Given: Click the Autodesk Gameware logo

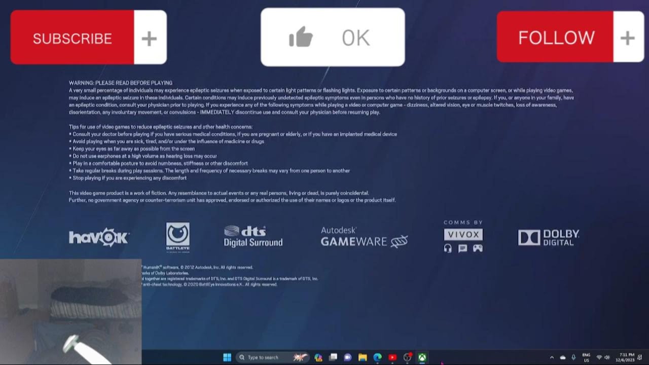Looking at the screenshot, I should pyautogui.click(x=364, y=237).
